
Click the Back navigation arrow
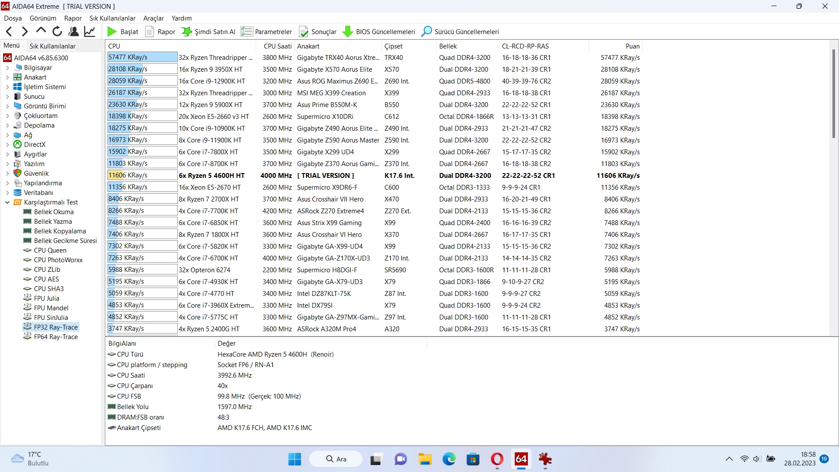(x=9, y=31)
